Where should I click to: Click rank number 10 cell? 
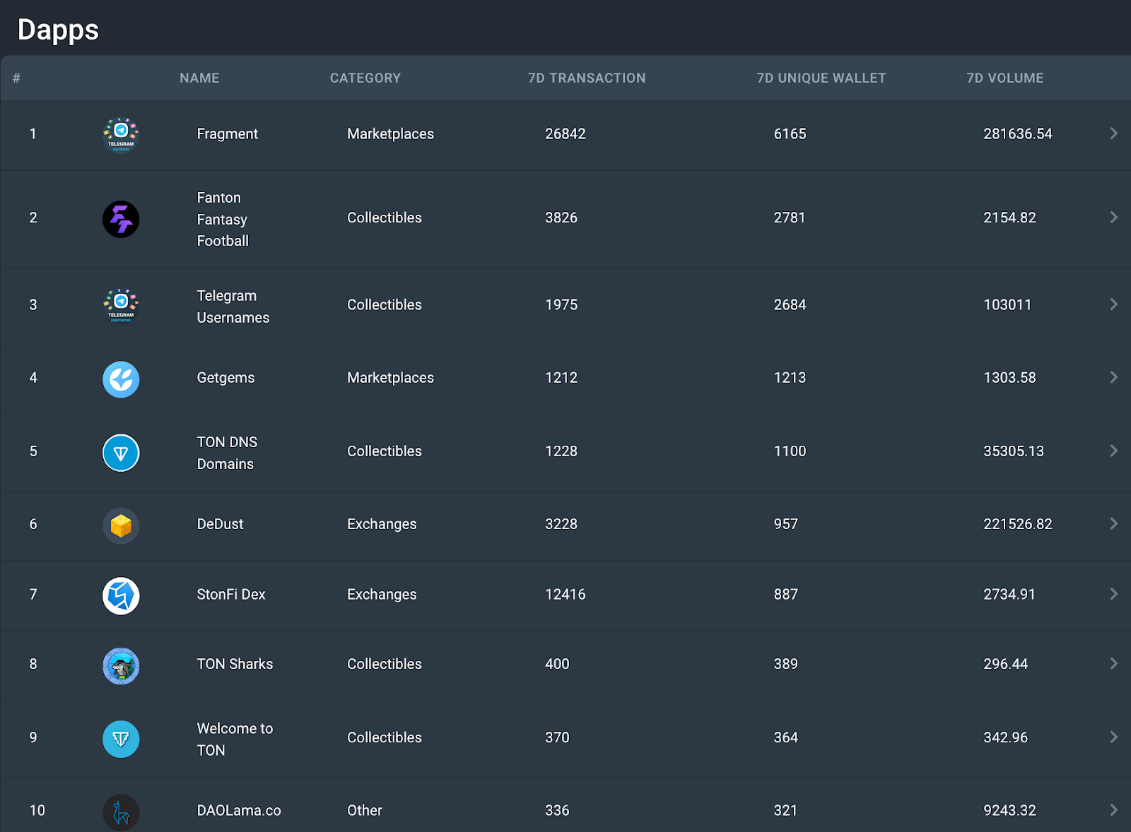(x=37, y=810)
